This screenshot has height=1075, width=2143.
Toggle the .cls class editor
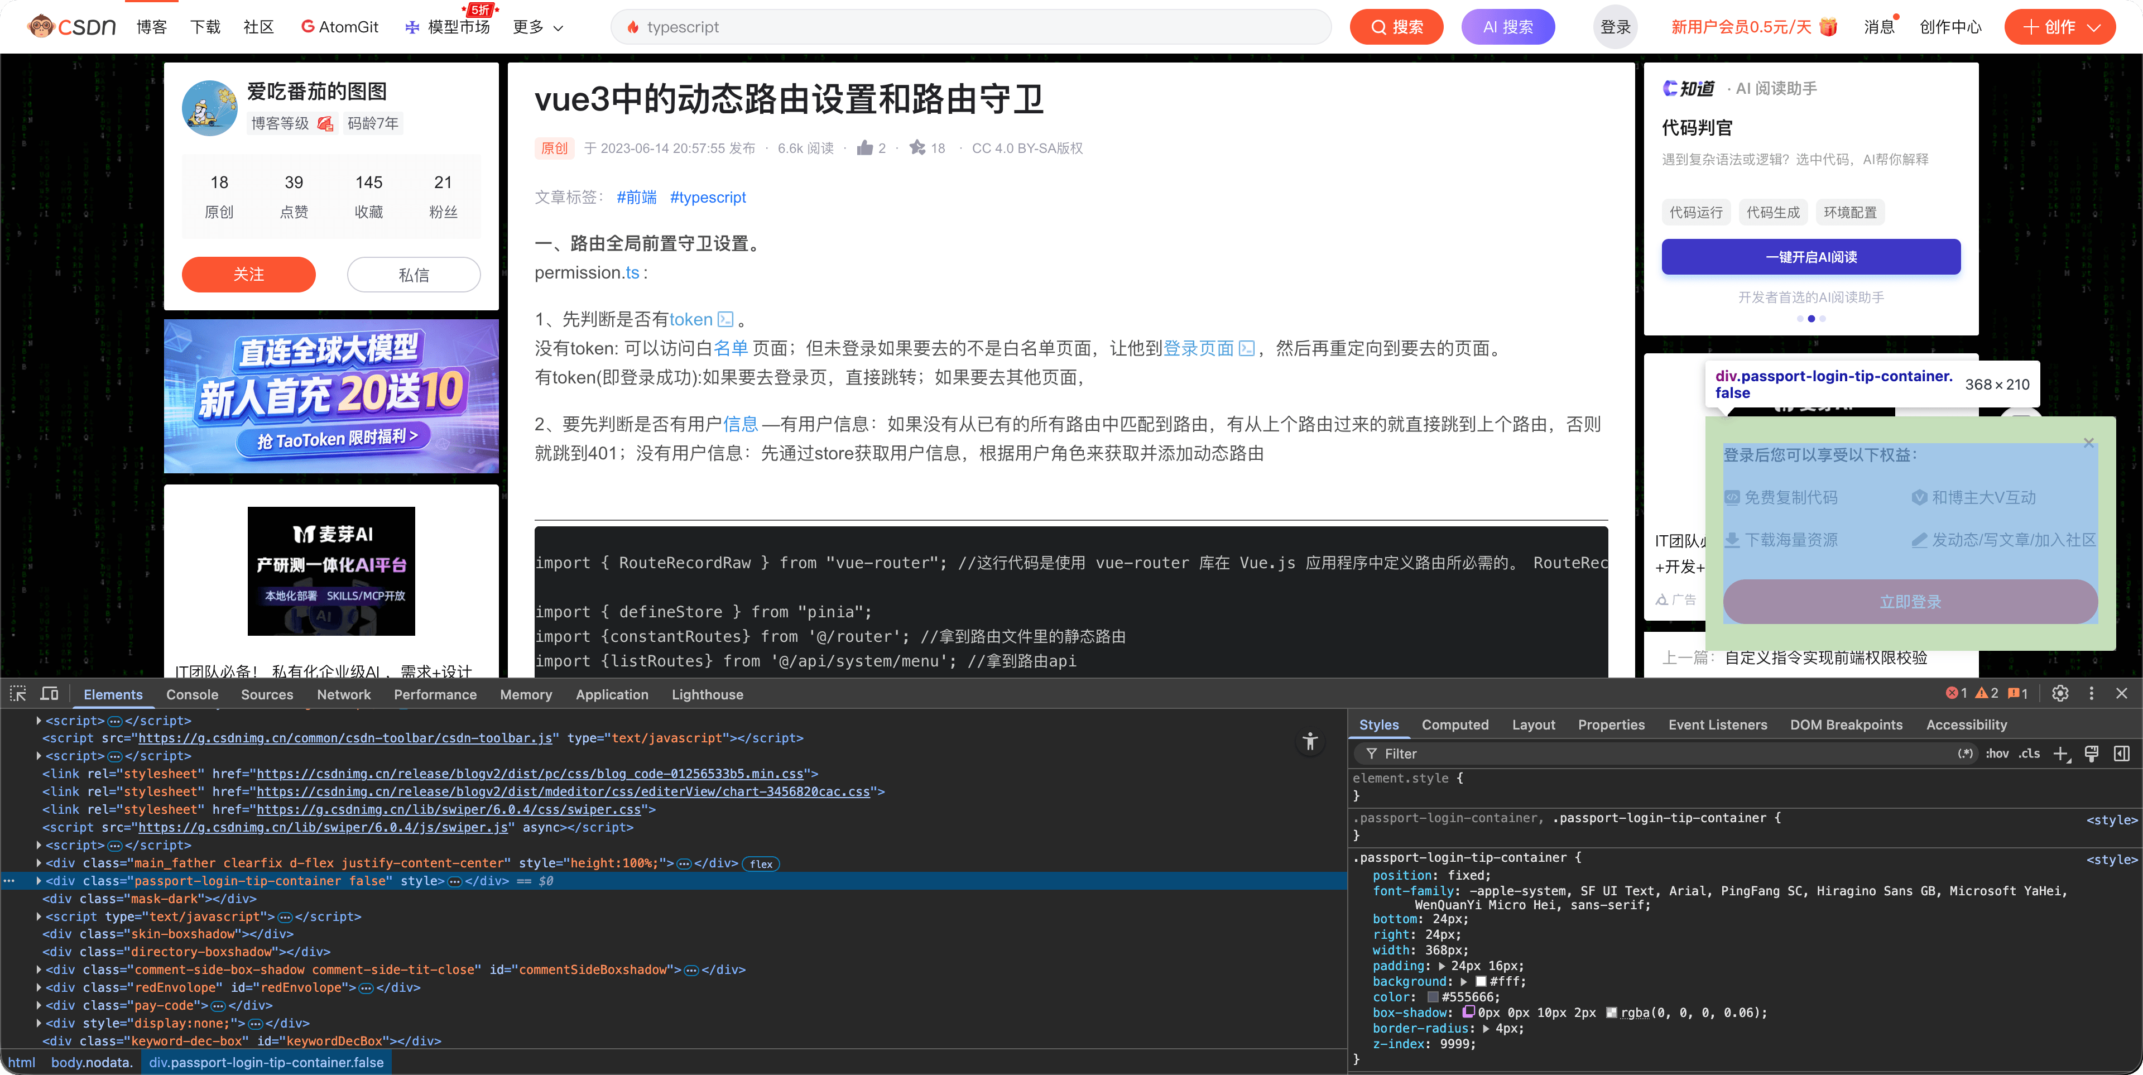point(2030,754)
